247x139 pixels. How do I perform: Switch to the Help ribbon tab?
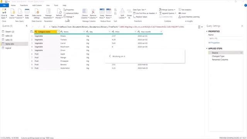pyautogui.click(x=64, y=5)
